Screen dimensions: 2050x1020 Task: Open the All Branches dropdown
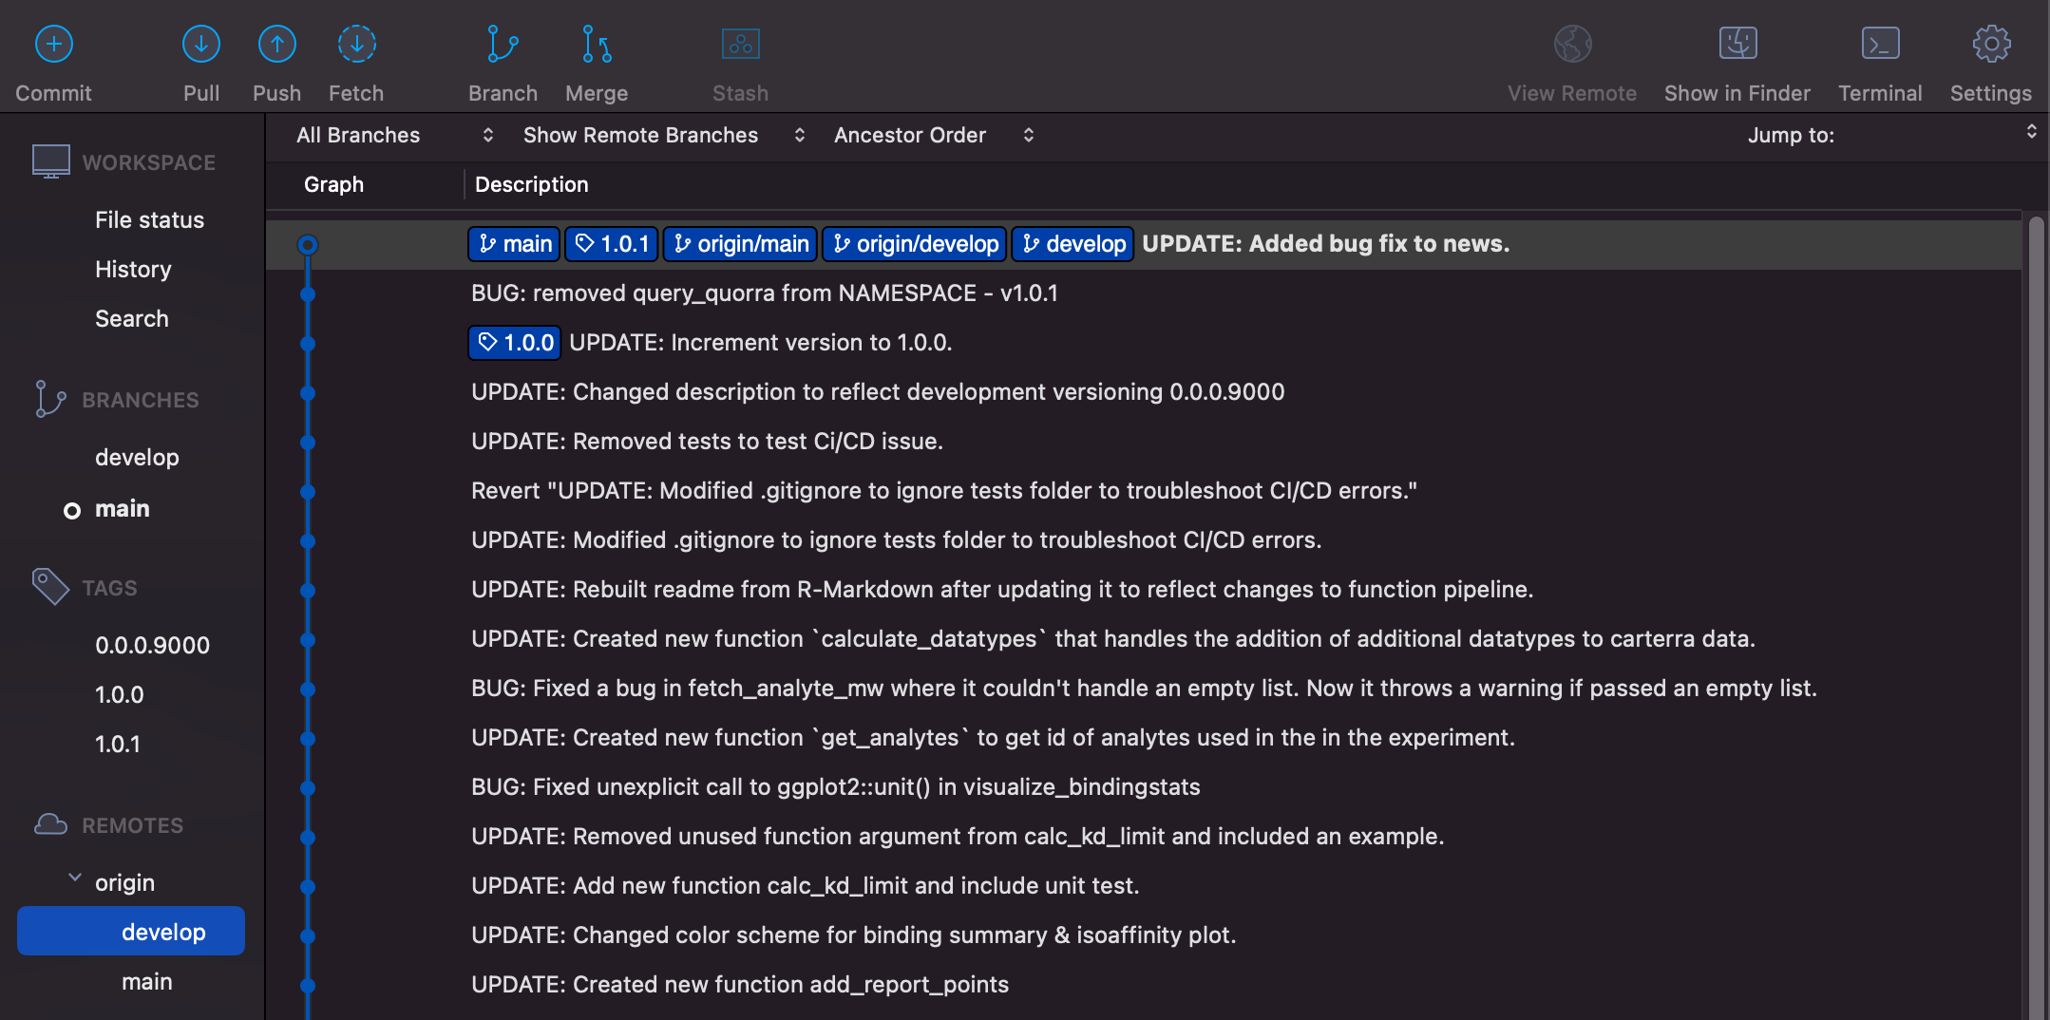point(394,135)
